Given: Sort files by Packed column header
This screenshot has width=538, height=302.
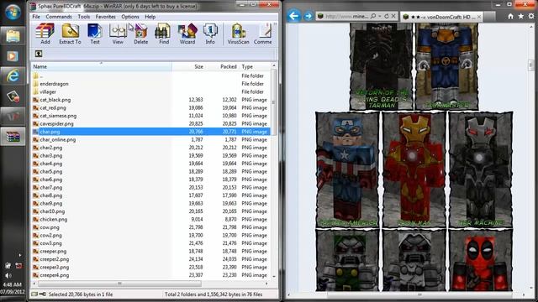Looking at the screenshot, I should pos(222,66).
